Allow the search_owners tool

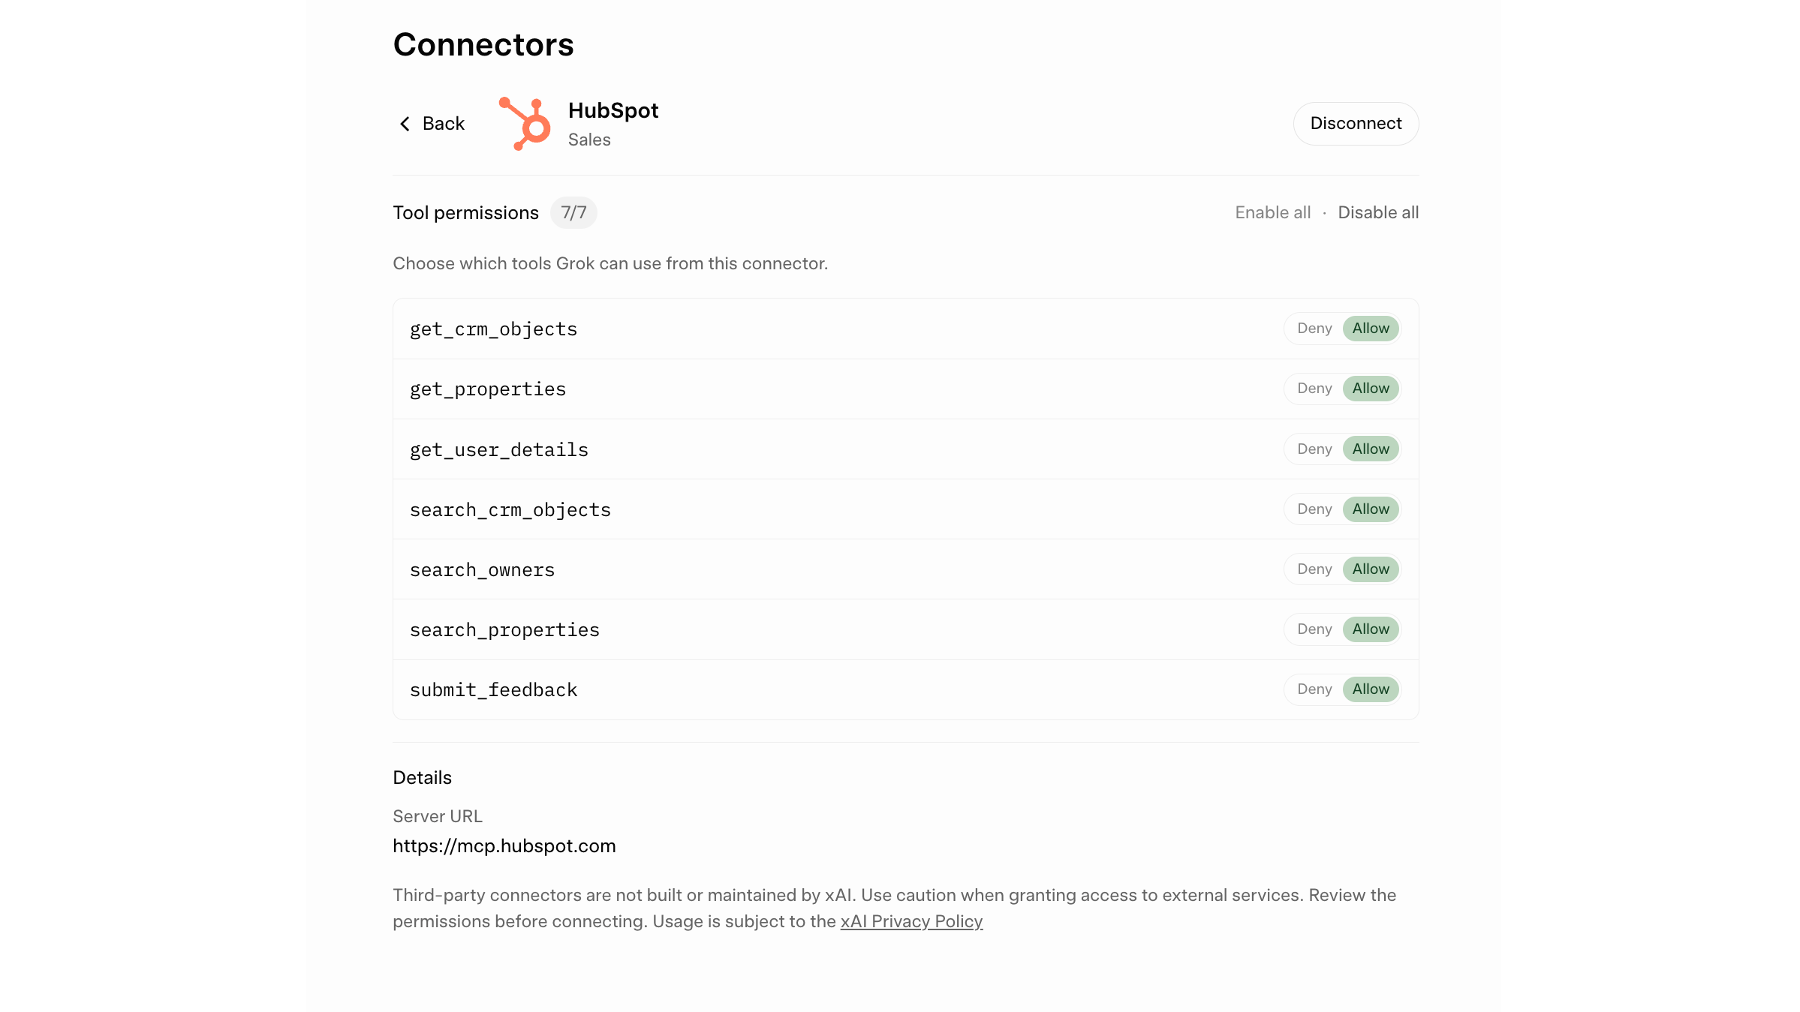pyautogui.click(x=1370, y=569)
